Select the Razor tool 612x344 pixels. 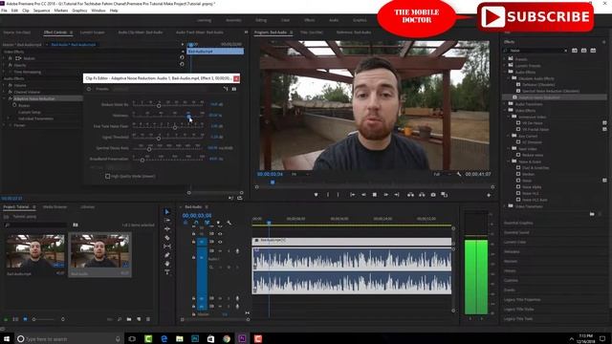tap(167, 238)
